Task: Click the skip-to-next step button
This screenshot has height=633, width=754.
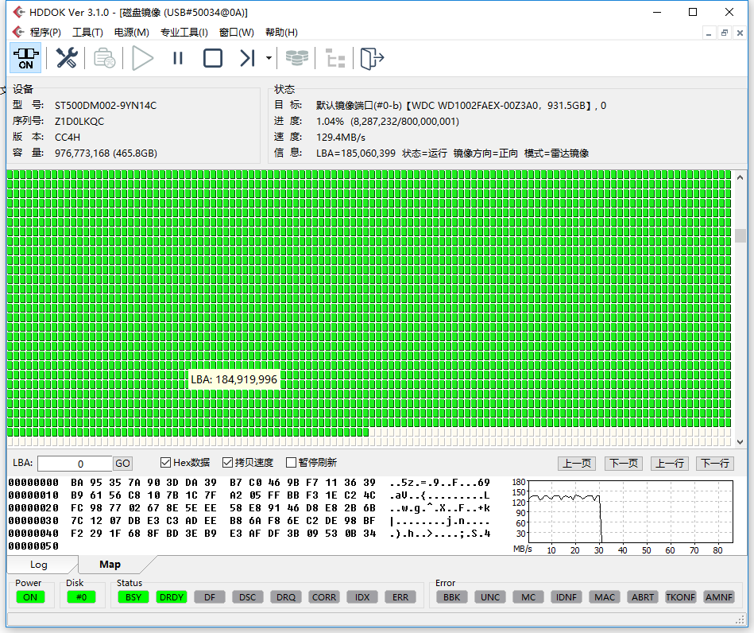Action: coord(247,58)
